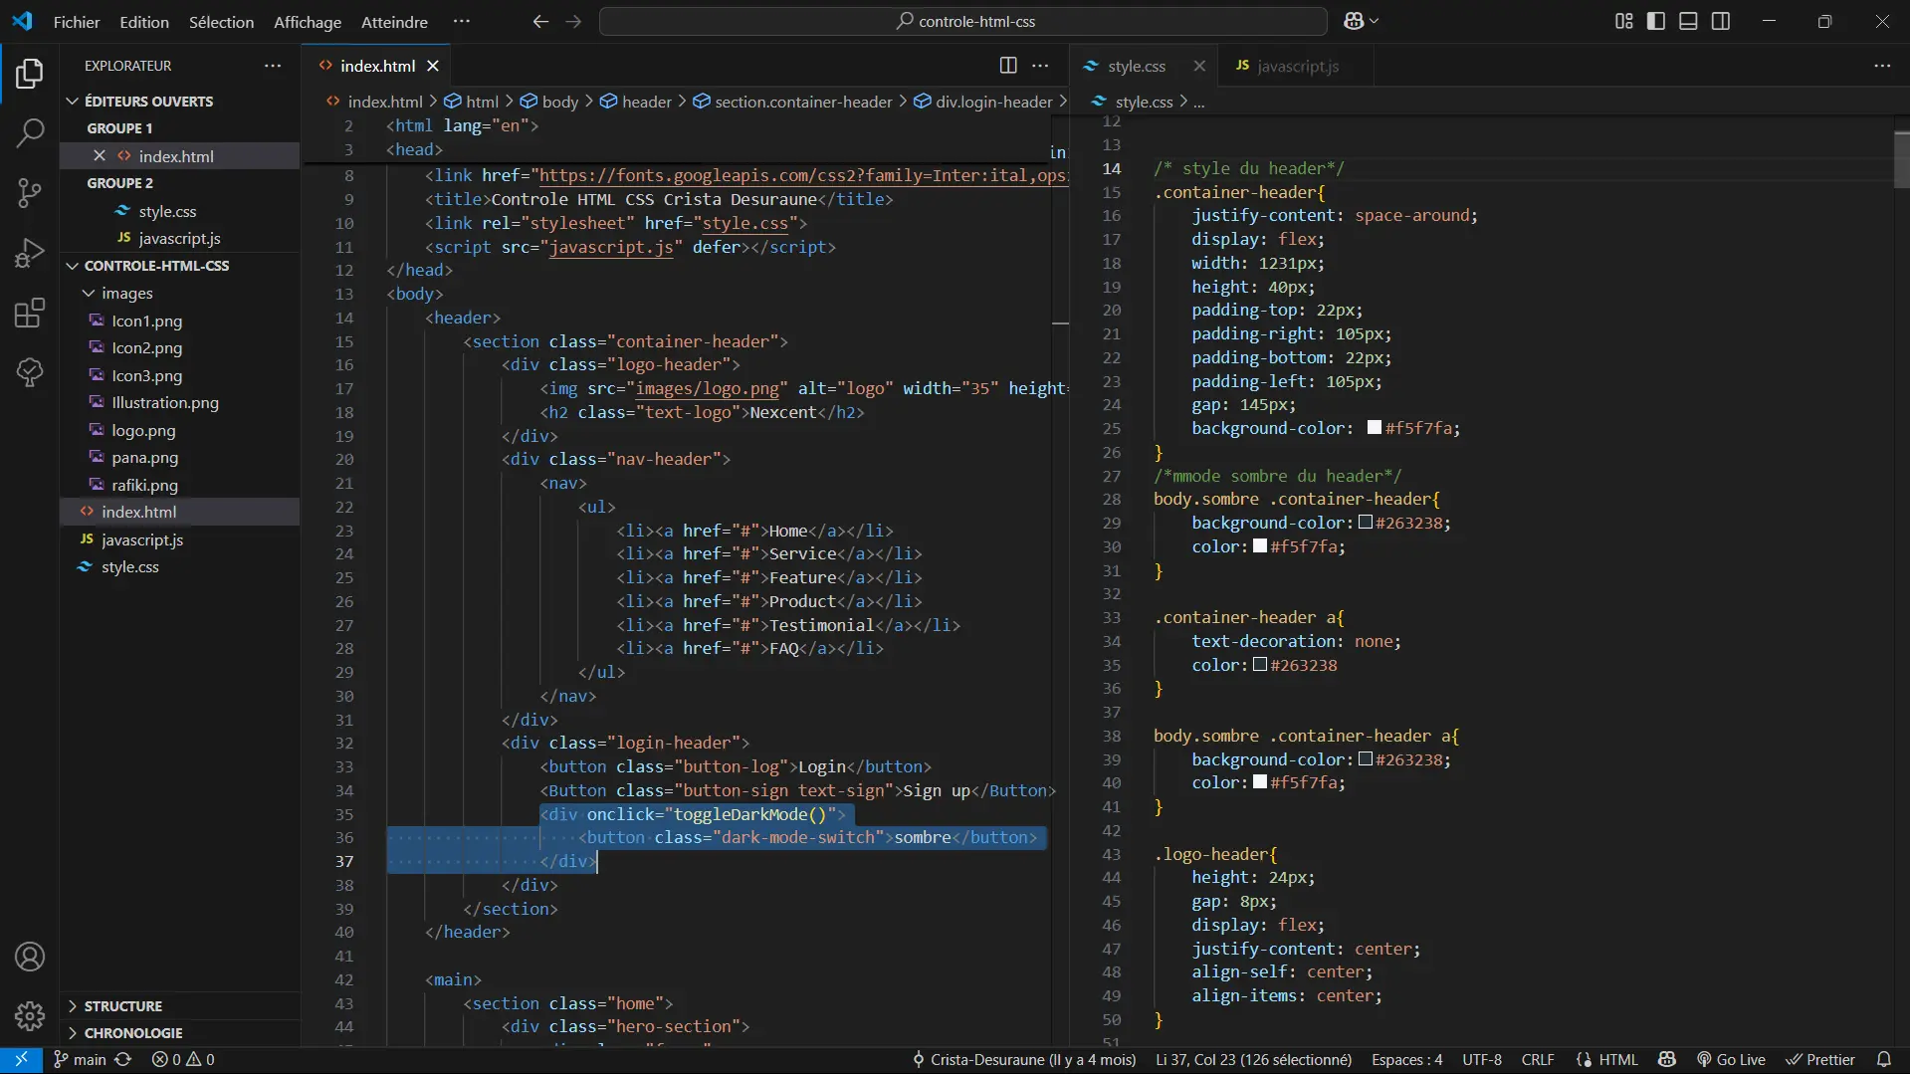Toggle the bottom panel visibility
1910x1074 pixels.
click(x=1688, y=20)
